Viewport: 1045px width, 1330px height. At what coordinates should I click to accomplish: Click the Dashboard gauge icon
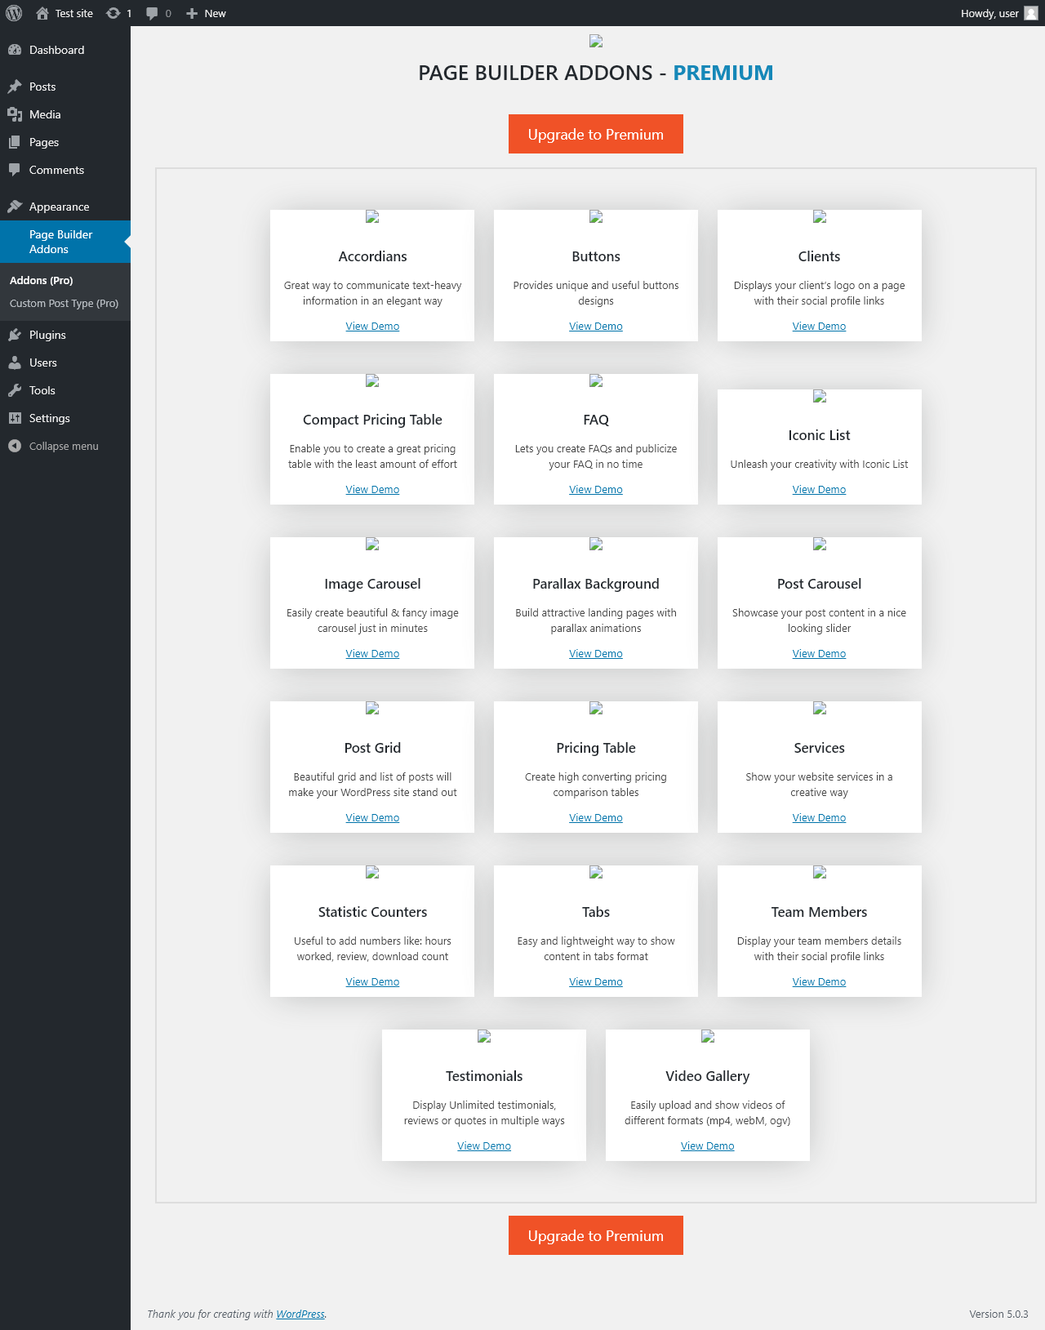click(15, 50)
